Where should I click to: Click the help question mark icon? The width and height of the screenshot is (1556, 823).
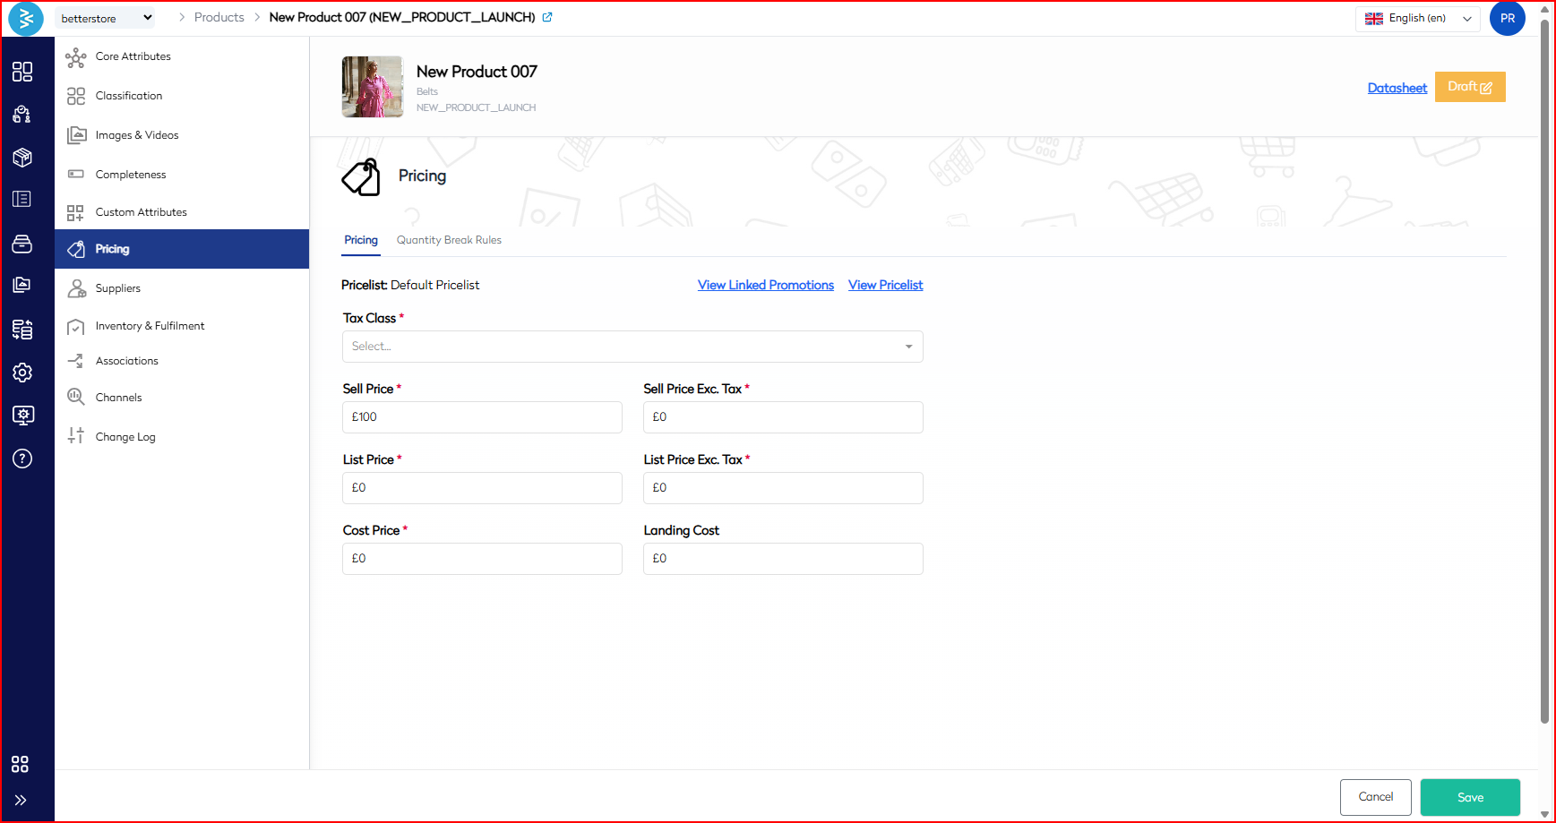[x=22, y=459]
